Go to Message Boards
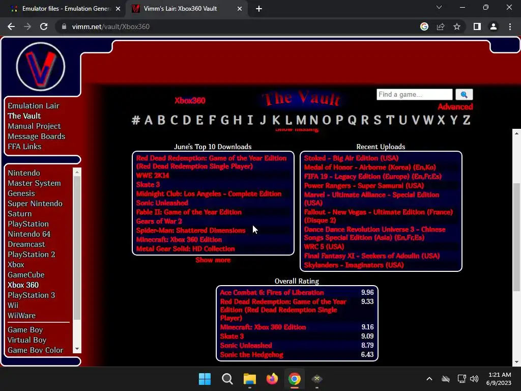 (37, 136)
